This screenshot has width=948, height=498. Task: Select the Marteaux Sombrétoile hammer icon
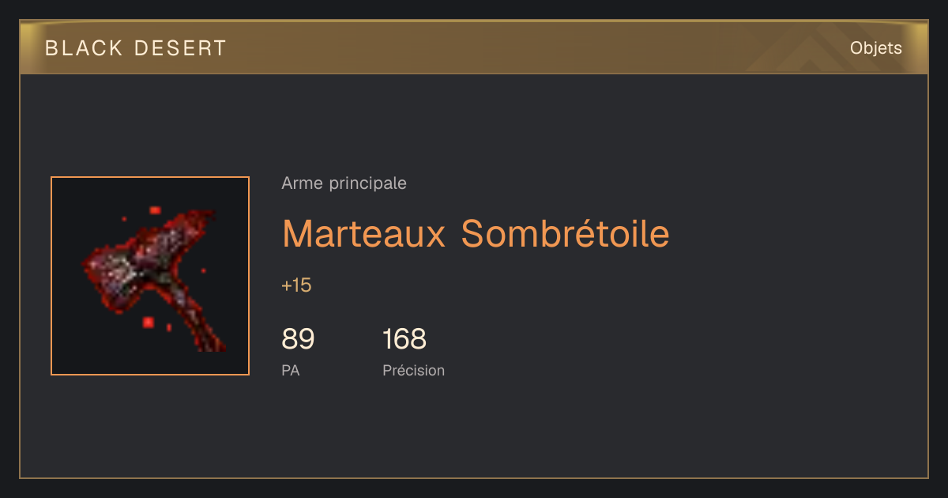(150, 276)
